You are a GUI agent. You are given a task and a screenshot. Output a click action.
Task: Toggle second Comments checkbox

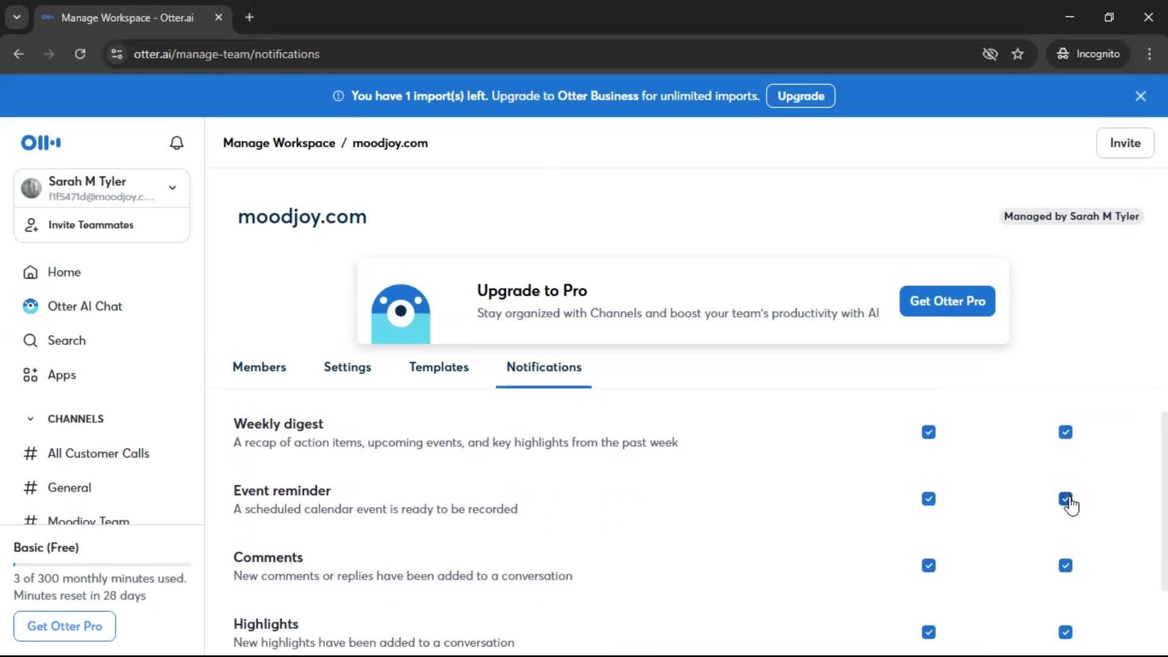[x=1065, y=566]
